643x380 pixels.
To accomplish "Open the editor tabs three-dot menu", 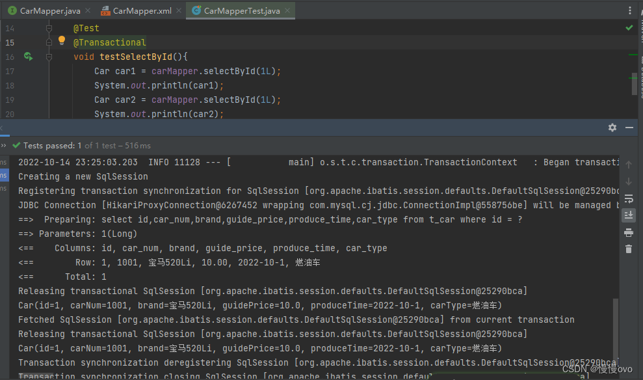I will (x=630, y=10).
